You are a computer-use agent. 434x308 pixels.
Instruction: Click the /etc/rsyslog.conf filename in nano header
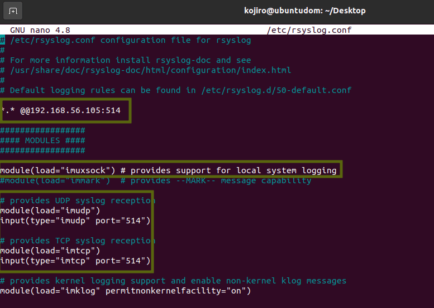[x=309, y=30]
